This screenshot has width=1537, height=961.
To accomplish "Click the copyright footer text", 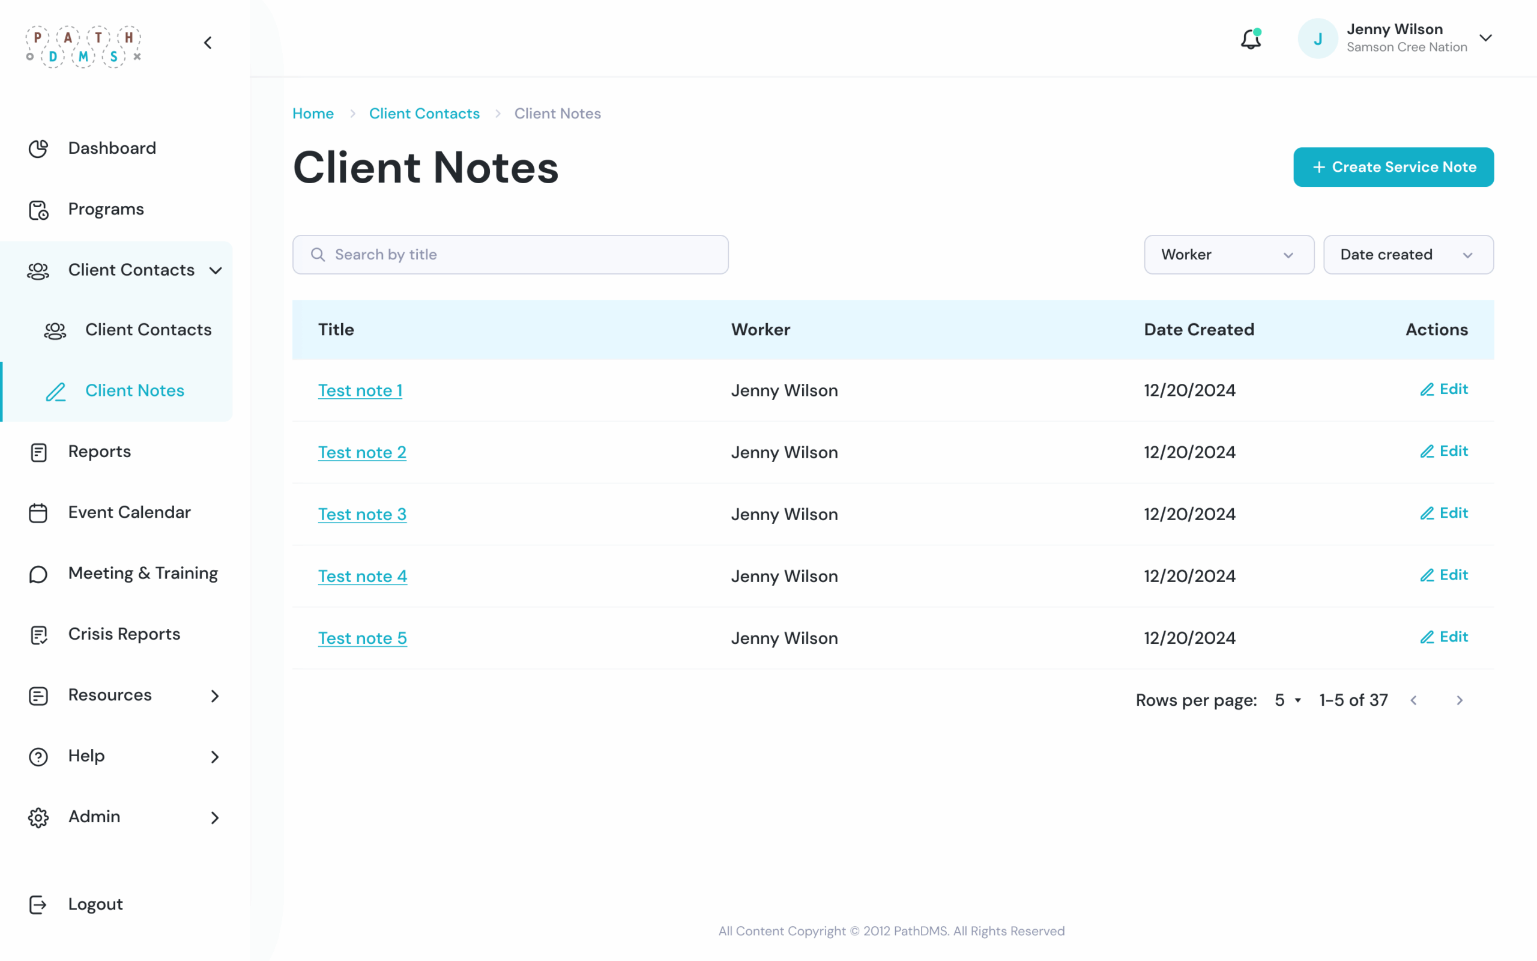I will coord(891,931).
